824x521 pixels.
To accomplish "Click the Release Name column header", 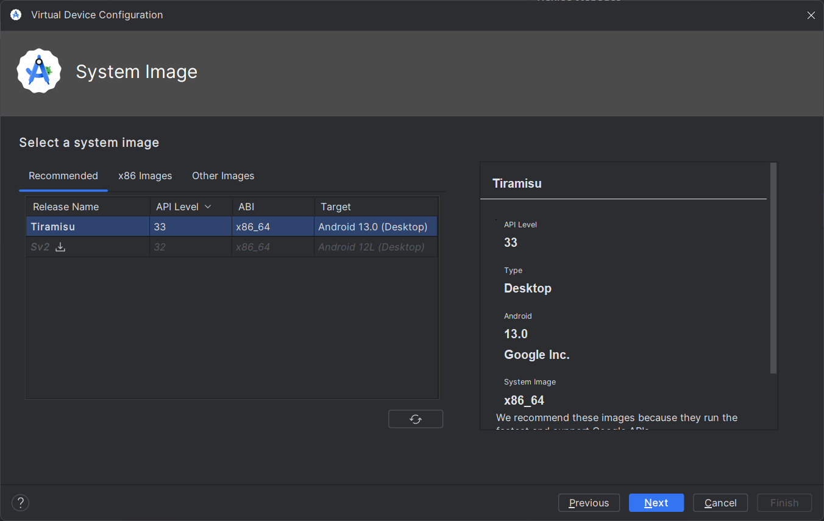I will pyautogui.click(x=88, y=207).
